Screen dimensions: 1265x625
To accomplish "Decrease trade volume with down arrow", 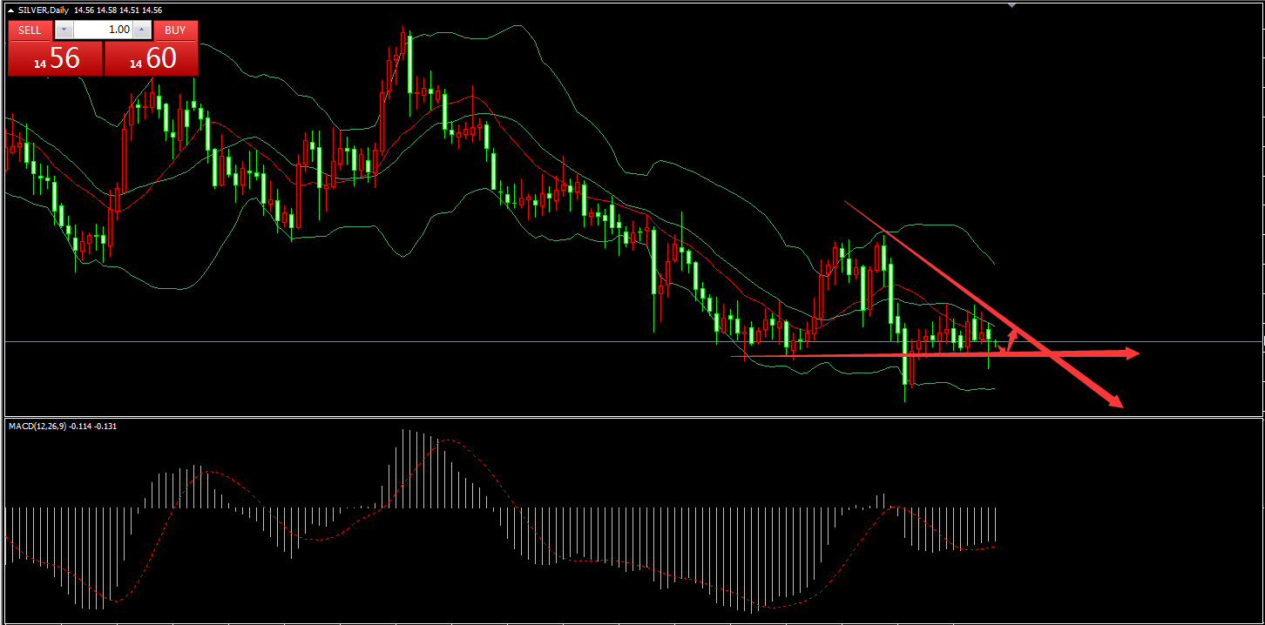I will (64, 30).
